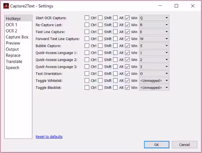The image size is (202, 153).
Task: Uncheck Win for Bubble Capture
Action: [127, 46]
